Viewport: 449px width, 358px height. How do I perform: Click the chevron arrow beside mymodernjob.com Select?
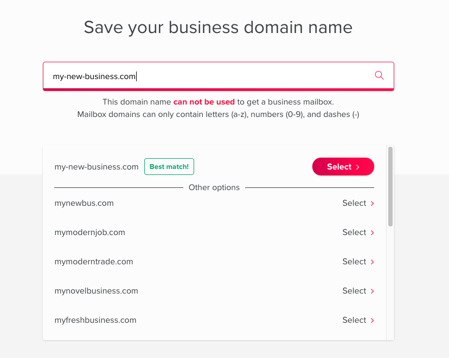(372, 233)
